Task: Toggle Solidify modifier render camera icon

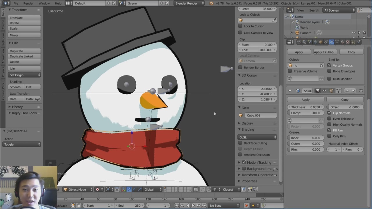Action: pyautogui.click(x=317, y=91)
